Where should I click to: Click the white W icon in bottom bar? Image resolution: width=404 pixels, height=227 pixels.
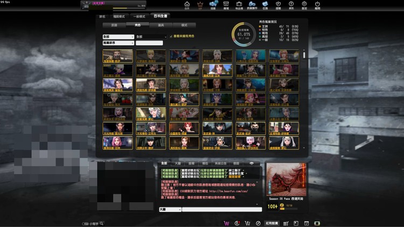coord(247,223)
